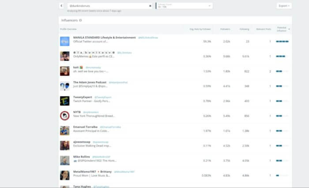309x188 pixels.
Task: Open the la_bonitasv profile avatar
Action: pos(64,56)
